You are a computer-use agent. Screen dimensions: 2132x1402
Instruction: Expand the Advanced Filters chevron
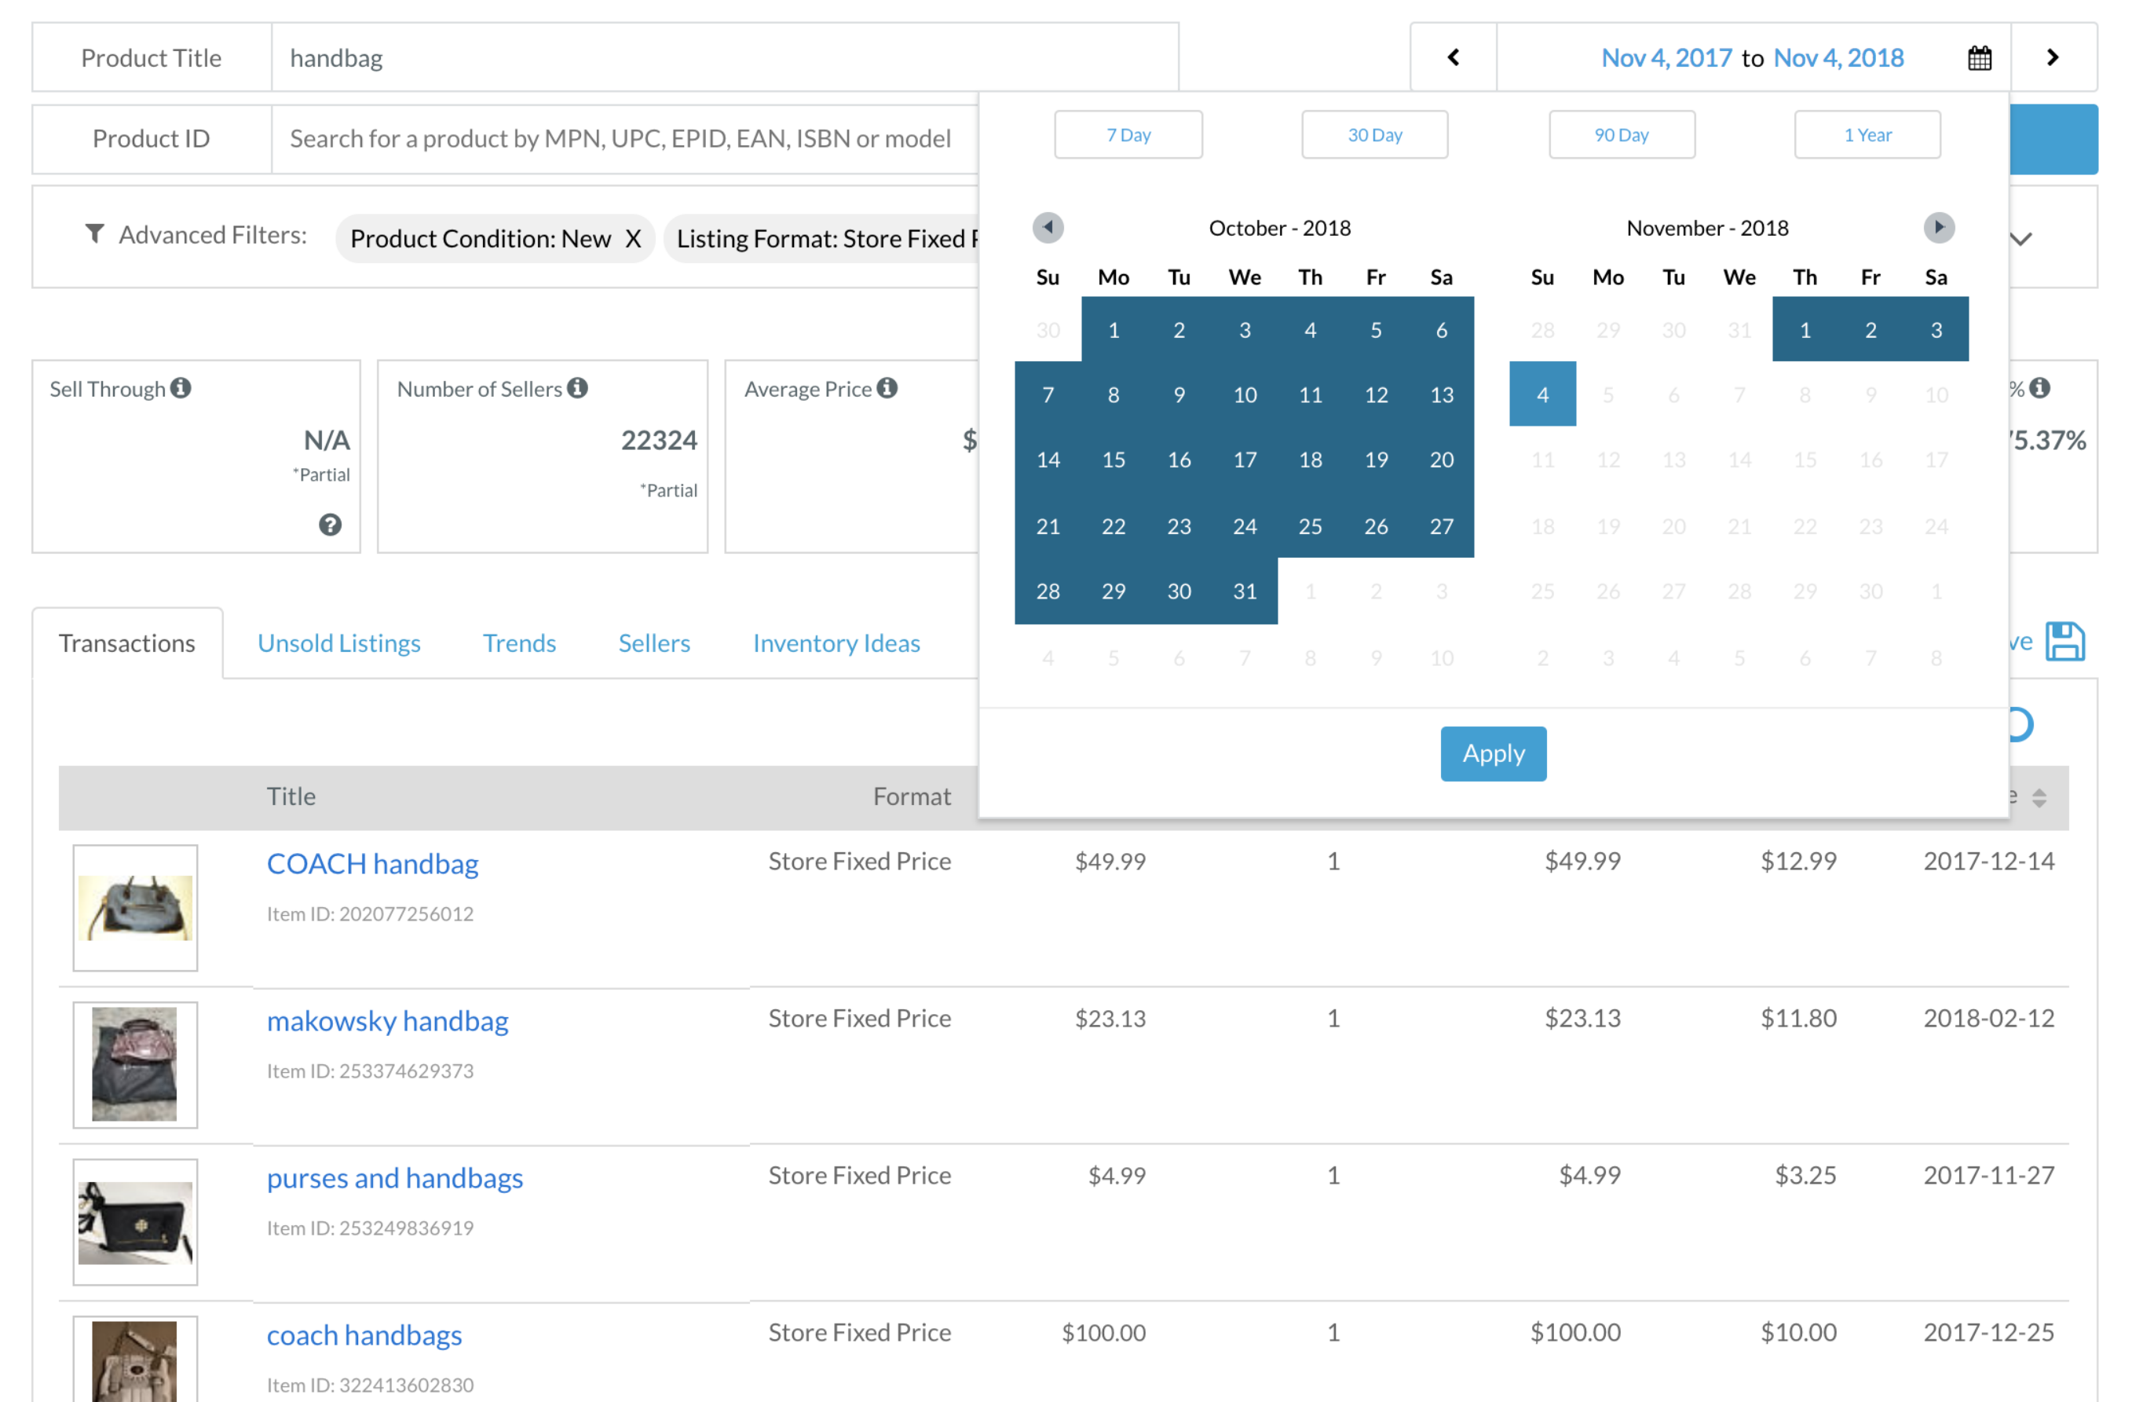coord(2021,240)
